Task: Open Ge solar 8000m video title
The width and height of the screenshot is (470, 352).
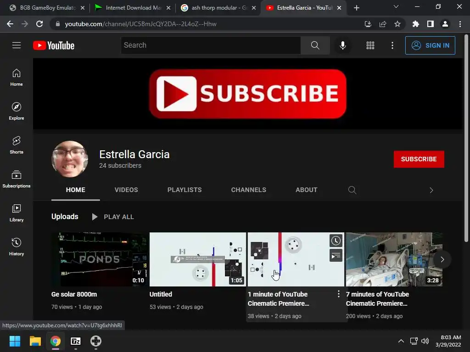Action: [74, 294]
